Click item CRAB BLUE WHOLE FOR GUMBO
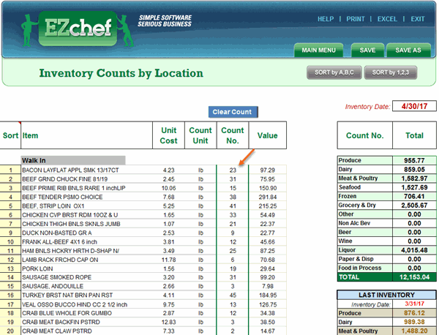Viewport: 439px width, 335px height. coord(67,313)
